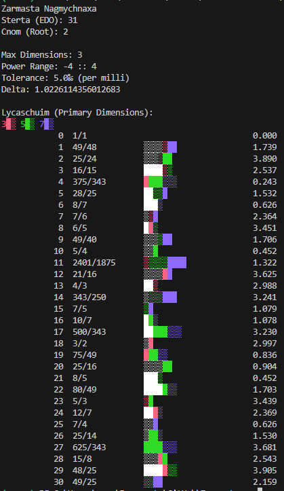Click the ratio 5/3
284x491 pixels.
click(x=80, y=401)
